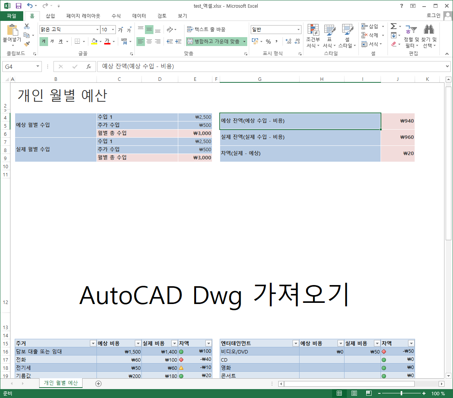Image resolution: width=453 pixels, height=398 pixels.
Task: Toggle align left button
Action: click(140, 41)
